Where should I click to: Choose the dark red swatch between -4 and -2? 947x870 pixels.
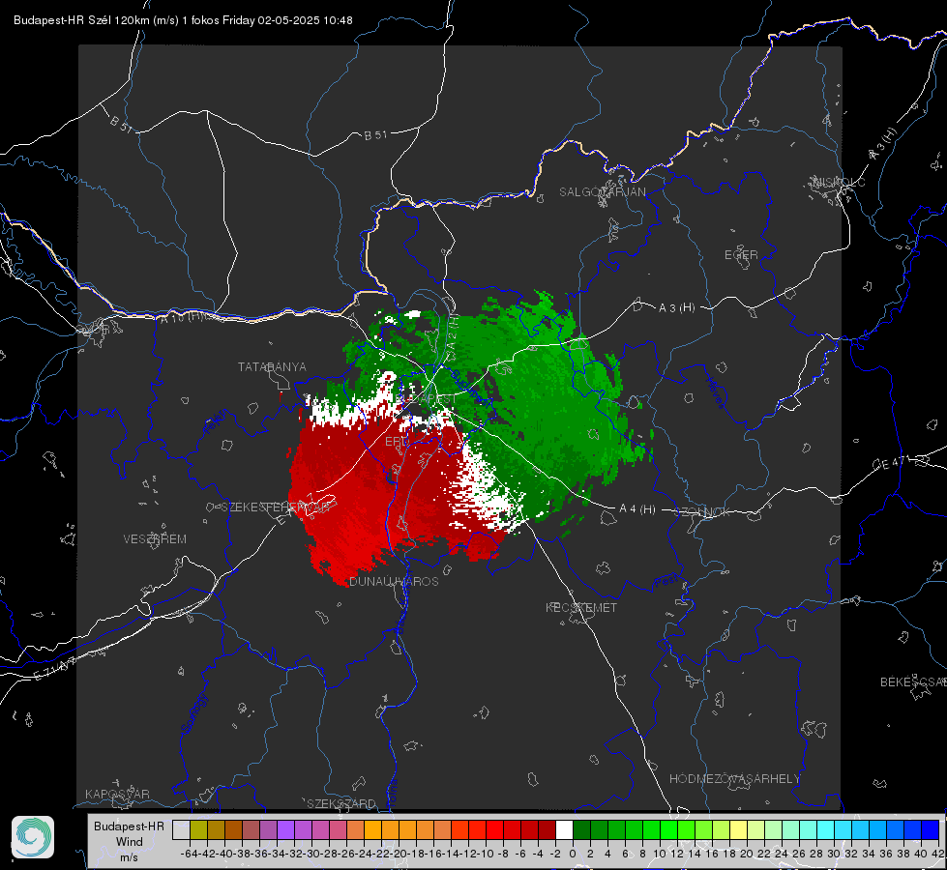click(547, 829)
